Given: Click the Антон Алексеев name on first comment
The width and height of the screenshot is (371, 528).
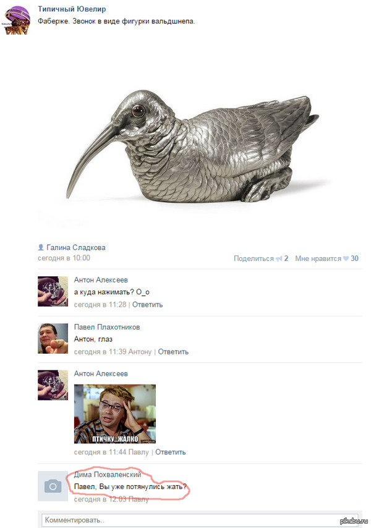Looking at the screenshot, I should [101, 280].
